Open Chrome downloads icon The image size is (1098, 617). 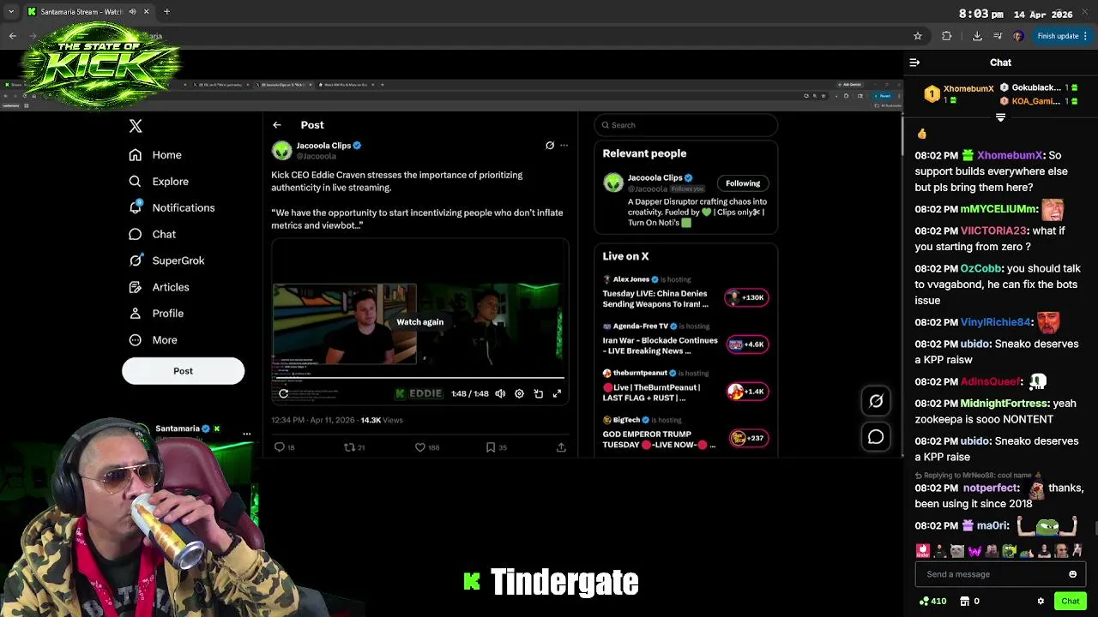click(977, 36)
